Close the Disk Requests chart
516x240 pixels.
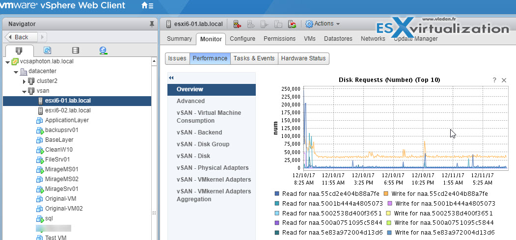(x=504, y=80)
